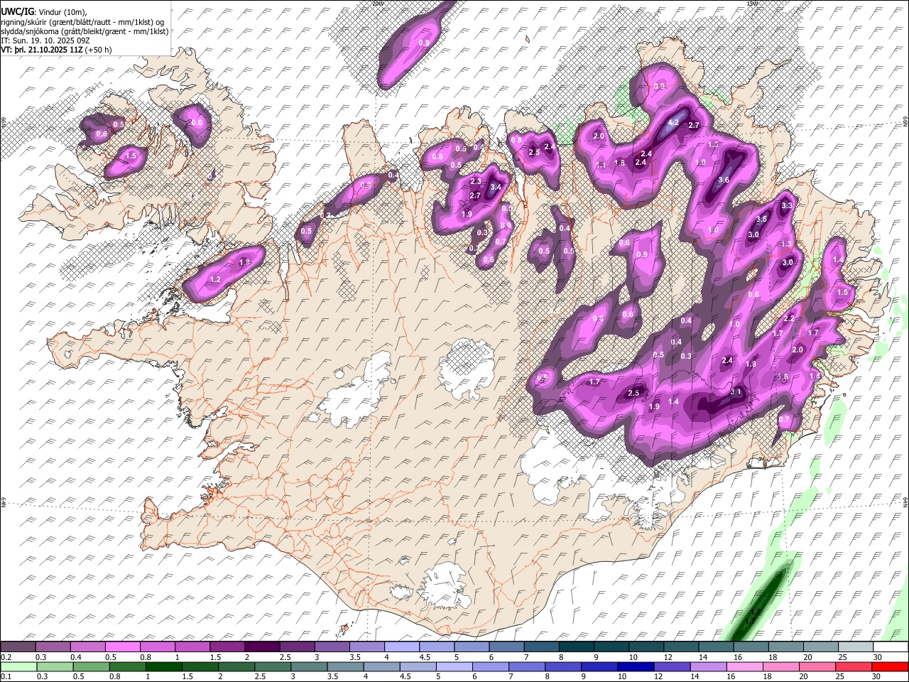Click the 'rigning/skúrir' legend description line

tap(84, 22)
